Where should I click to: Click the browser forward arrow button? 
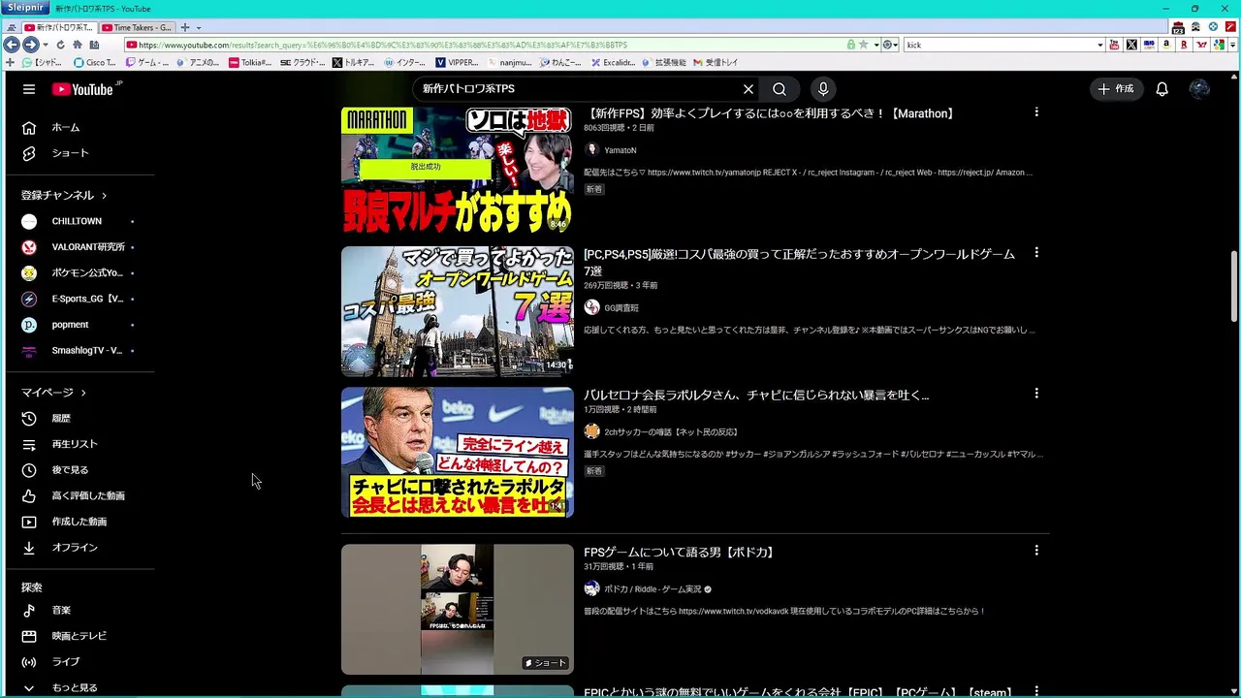30,45
